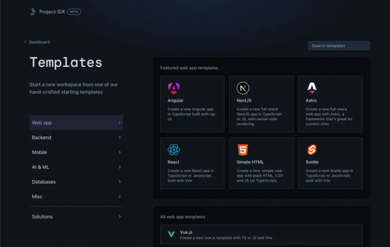
Task: Click the NextJS logo icon
Action: pos(243,88)
